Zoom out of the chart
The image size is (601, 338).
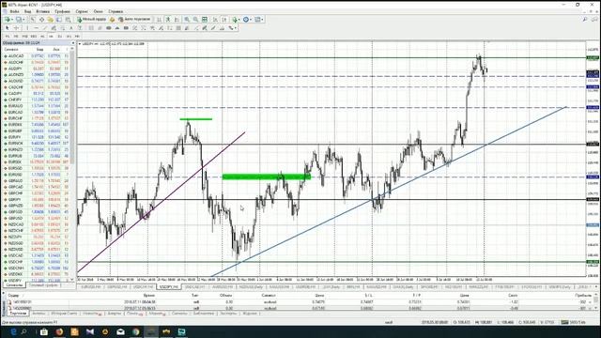(x=195, y=19)
